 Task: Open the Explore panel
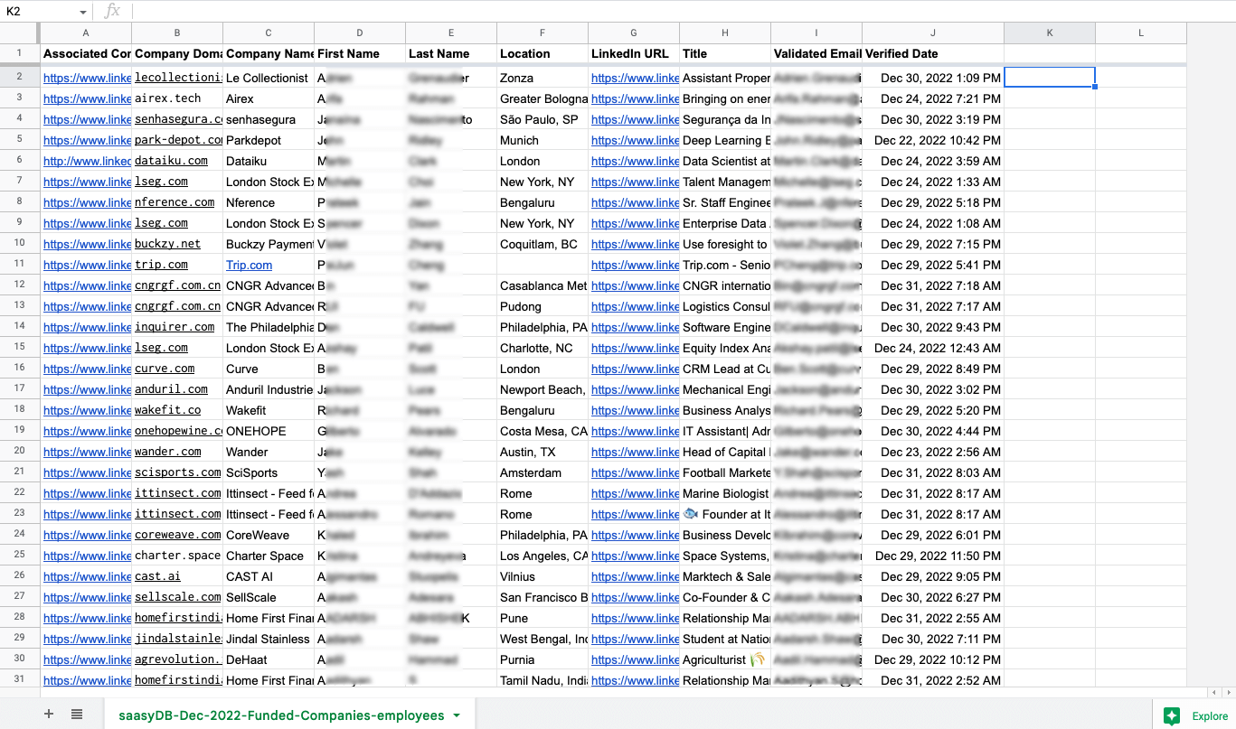[x=1196, y=715]
